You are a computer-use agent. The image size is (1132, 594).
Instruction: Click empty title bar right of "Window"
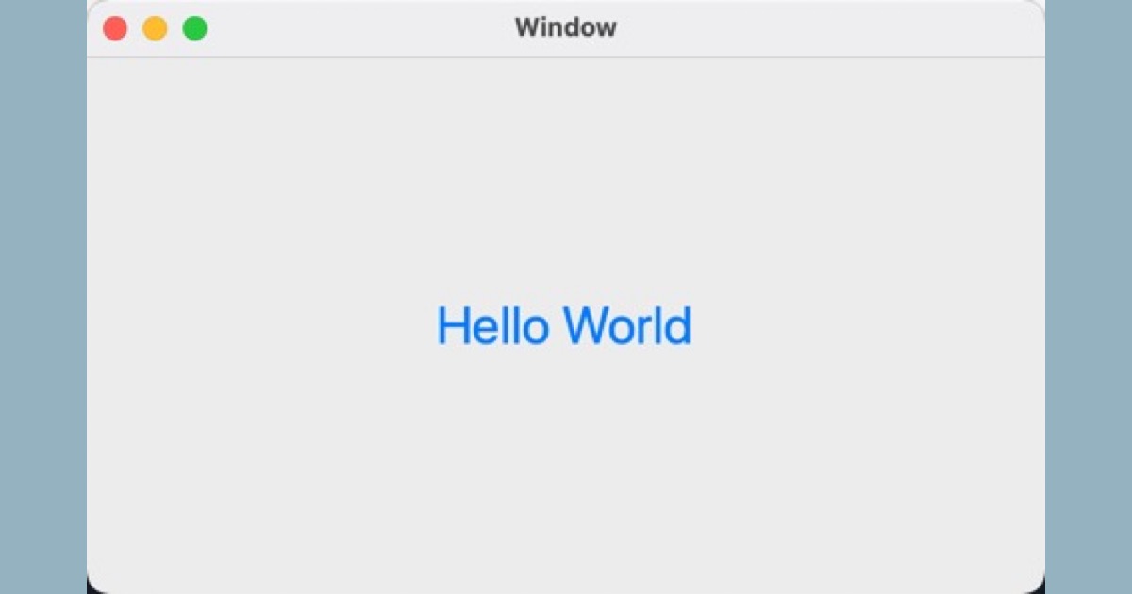click(830, 28)
